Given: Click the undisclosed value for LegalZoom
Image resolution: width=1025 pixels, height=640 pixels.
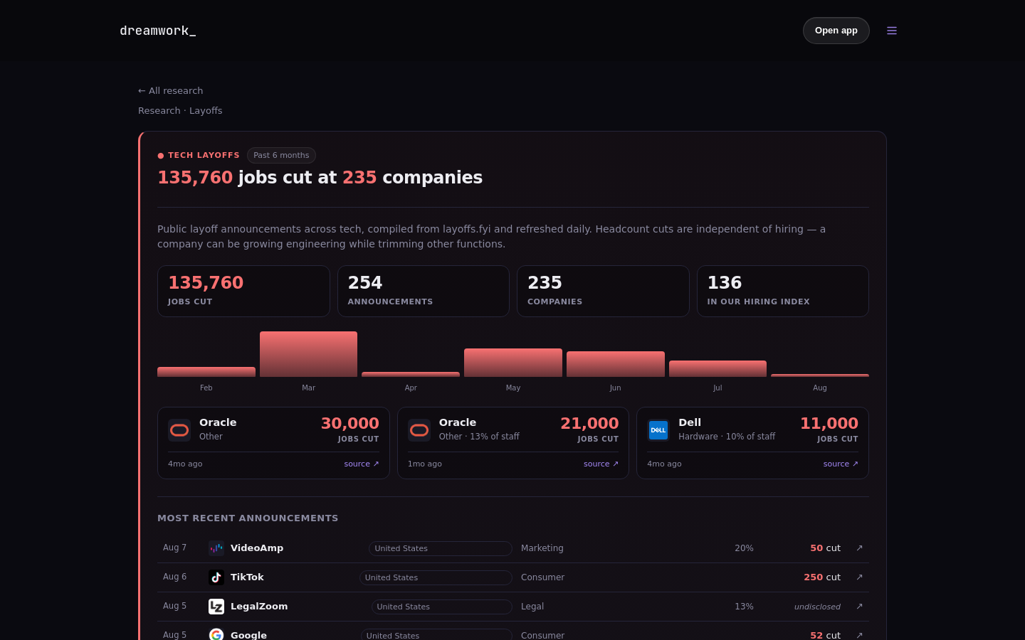Looking at the screenshot, I should (x=817, y=607).
